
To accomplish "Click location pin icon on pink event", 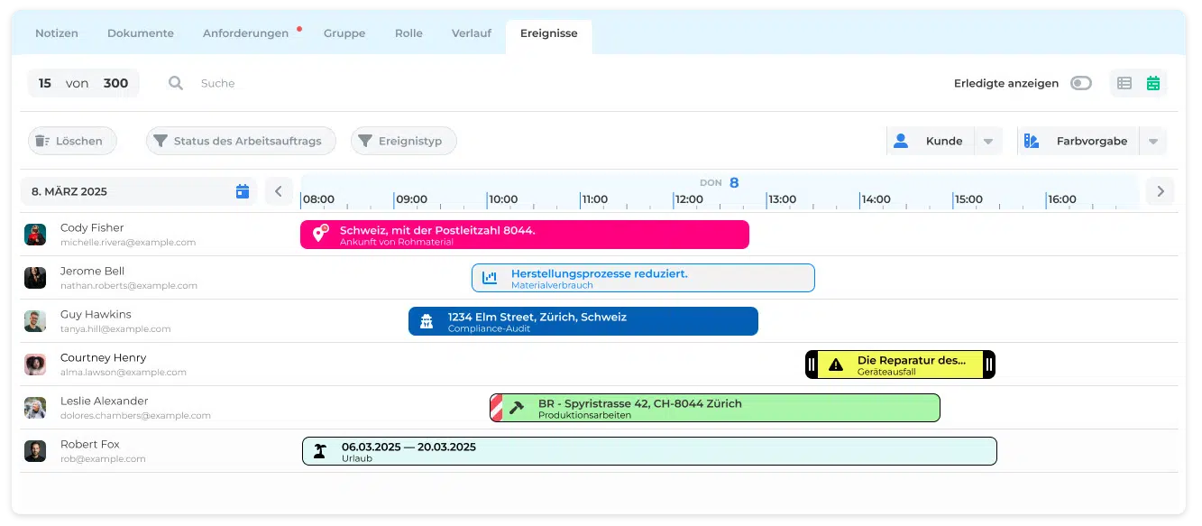I will click(319, 234).
